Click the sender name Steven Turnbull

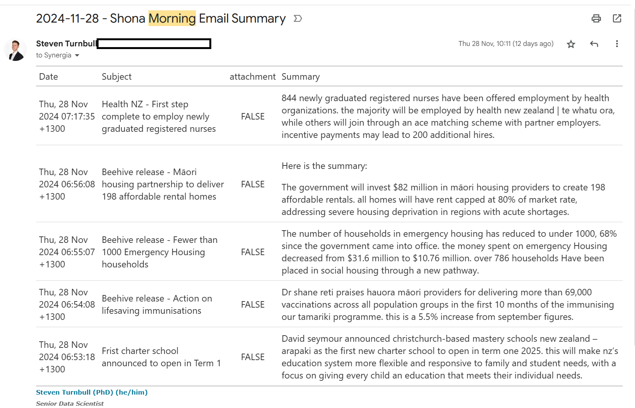coord(66,44)
